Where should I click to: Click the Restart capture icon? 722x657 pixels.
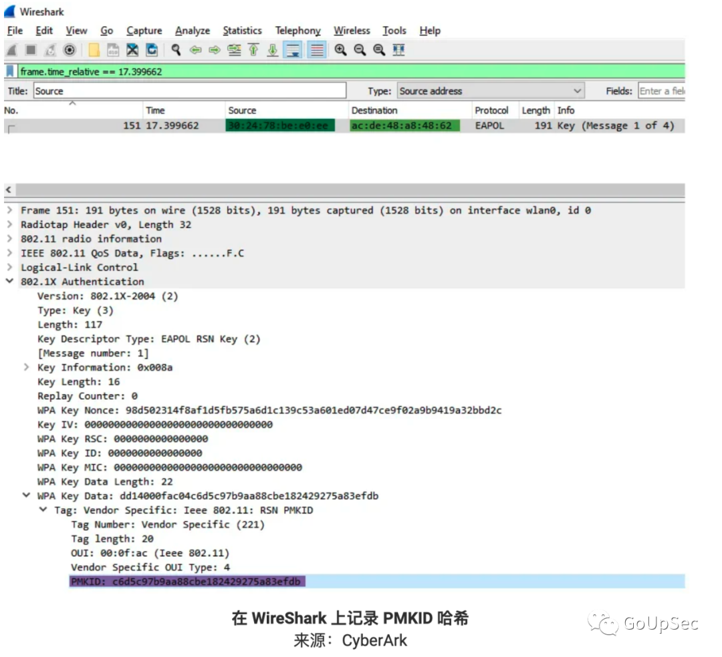(x=50, y=49)
